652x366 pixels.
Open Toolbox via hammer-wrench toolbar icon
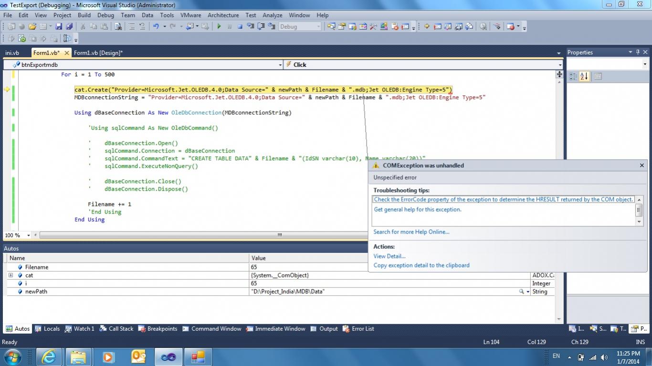pos(373,27)
